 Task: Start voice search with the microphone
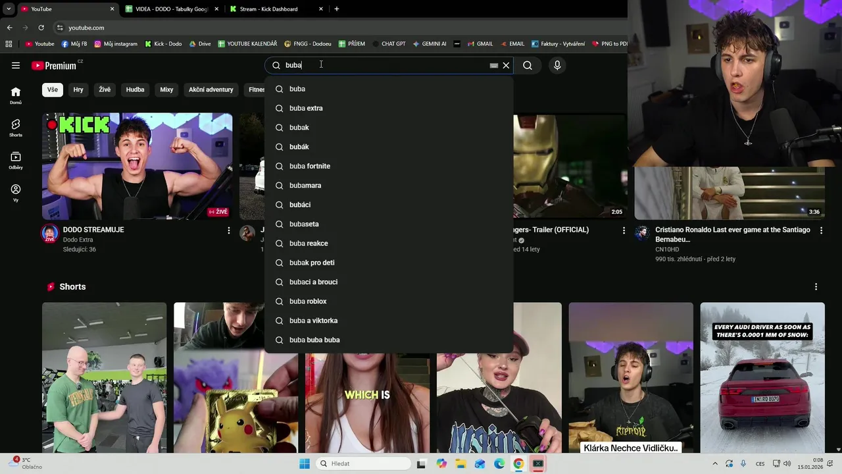(x=557, y=65)
